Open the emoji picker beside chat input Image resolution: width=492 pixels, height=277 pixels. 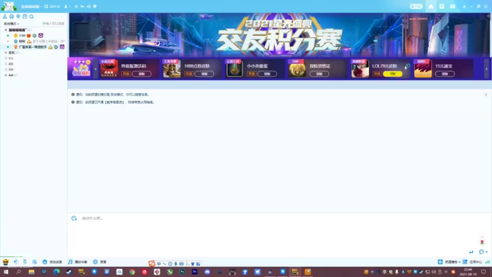[x=74, y=218]
